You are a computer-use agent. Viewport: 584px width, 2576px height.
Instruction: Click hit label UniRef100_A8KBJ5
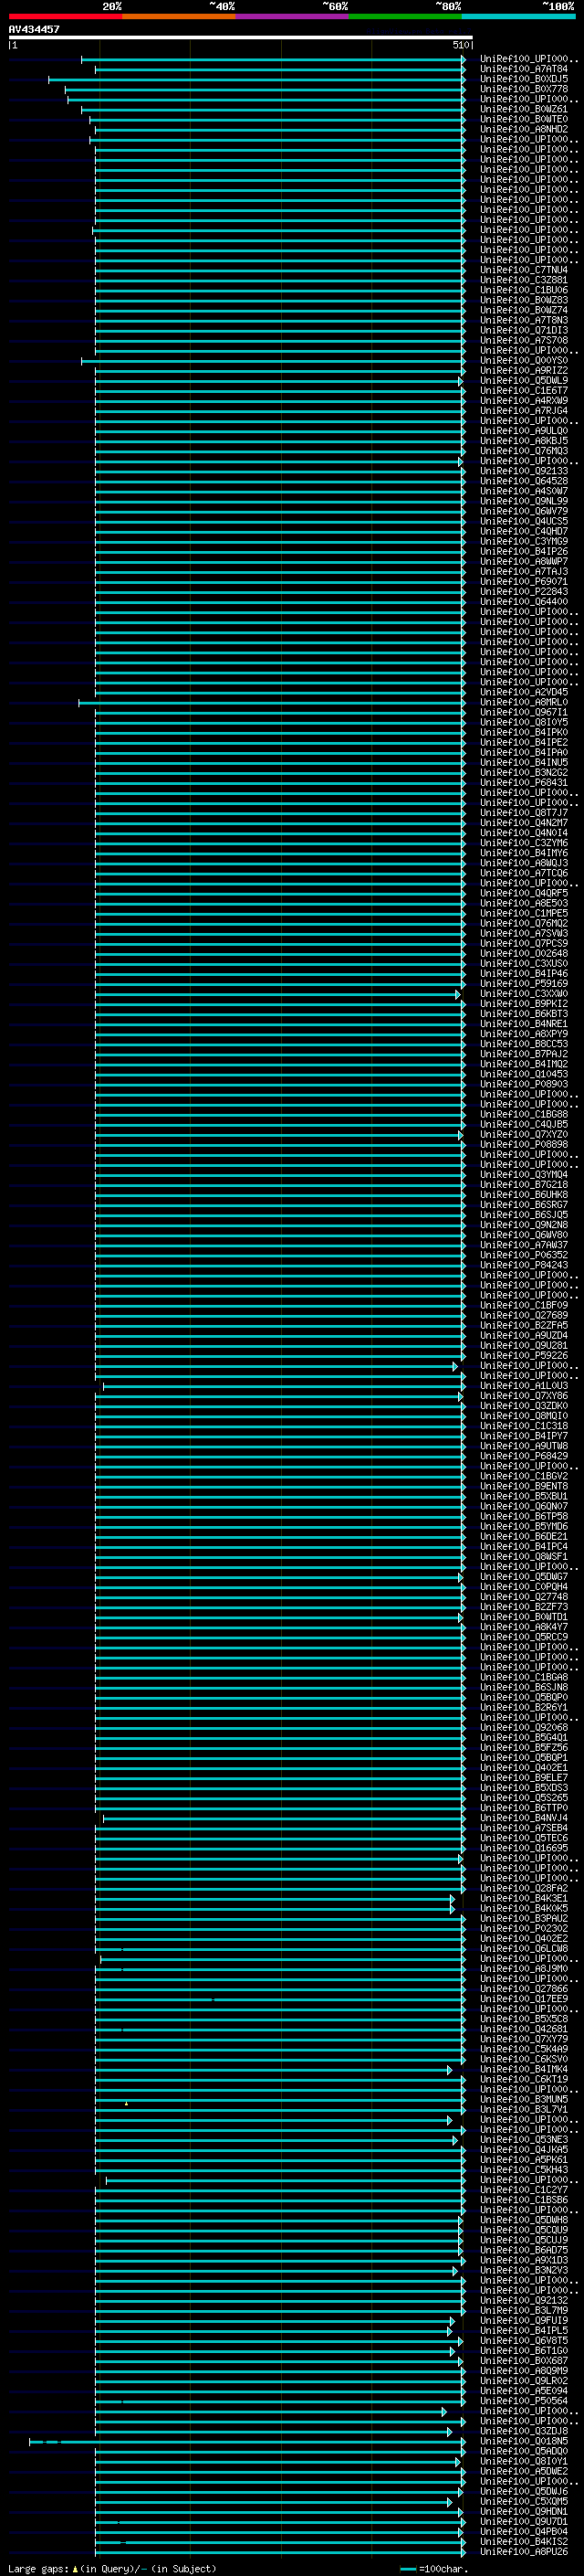coord(523,441)
